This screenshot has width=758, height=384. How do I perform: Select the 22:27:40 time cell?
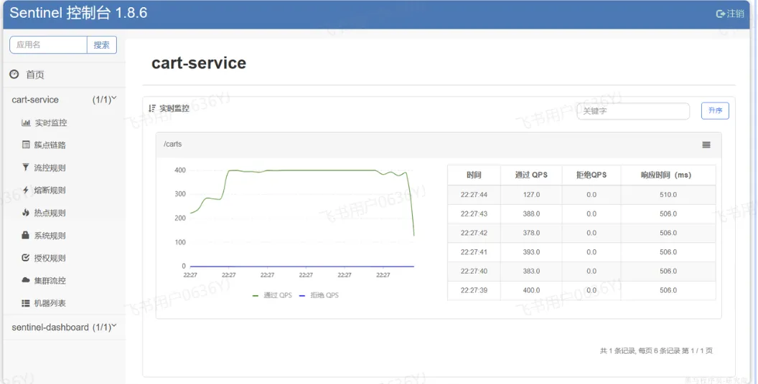pos(474,271)
